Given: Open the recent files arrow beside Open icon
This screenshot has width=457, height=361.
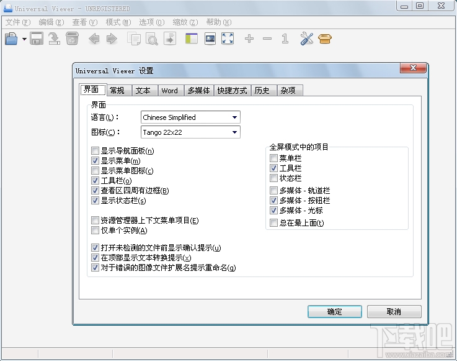Looking at the screenshot, I should (24, 39).
